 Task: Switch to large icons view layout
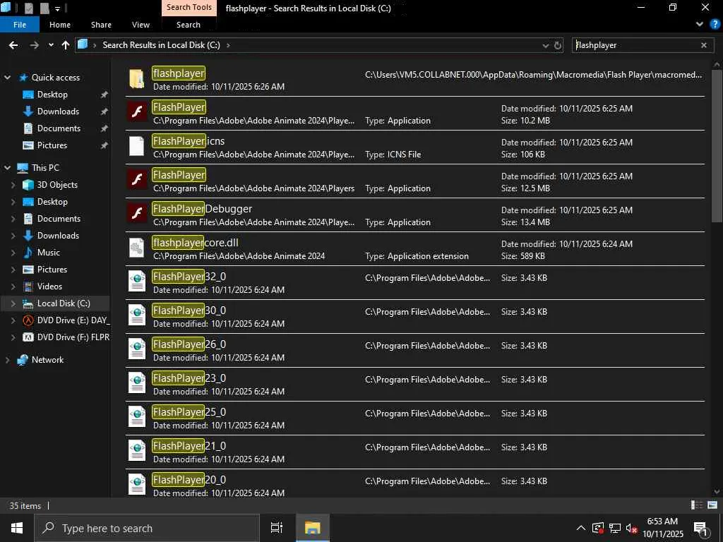tap(712, 505)
